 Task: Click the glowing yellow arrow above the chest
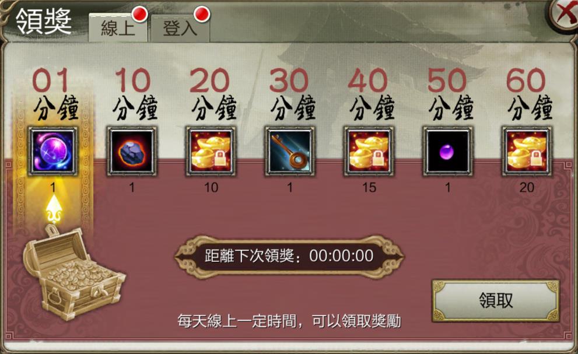54,209
